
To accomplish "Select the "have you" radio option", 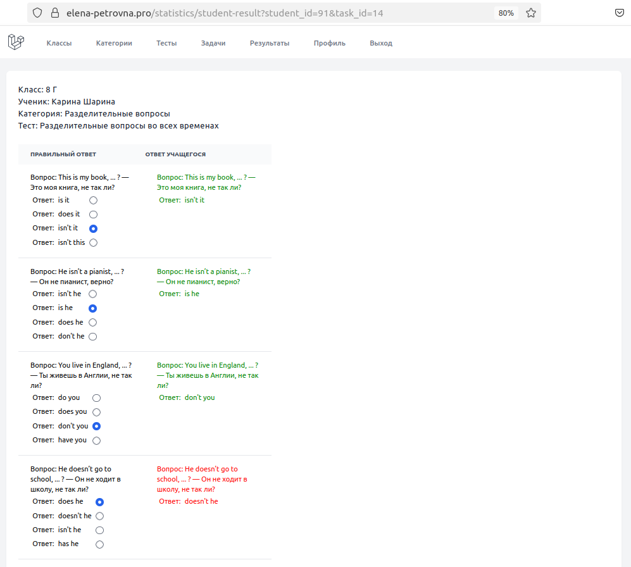I will pos(97,440).
